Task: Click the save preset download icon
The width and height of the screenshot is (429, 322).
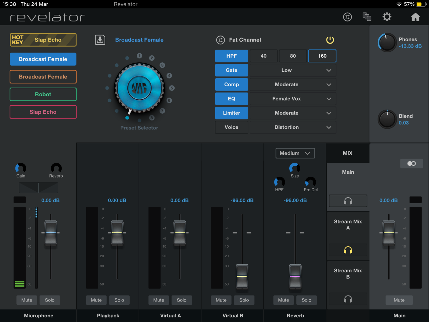Action: pos(100,40)
